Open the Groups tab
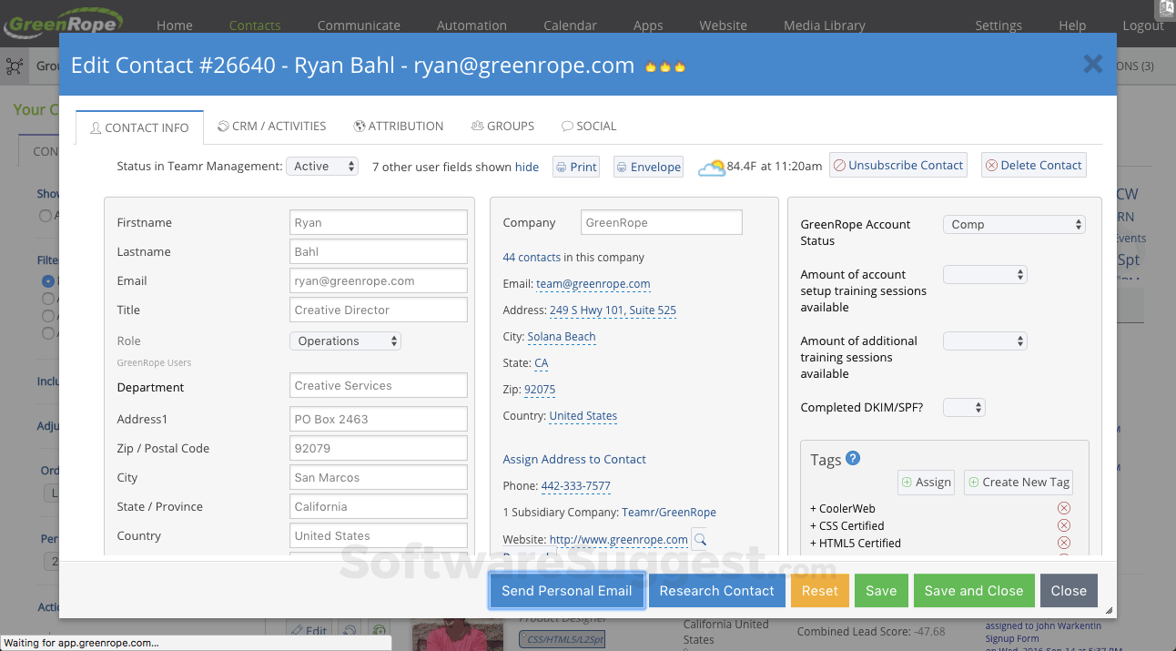The image size is (1176, 651). click(502, 127)
